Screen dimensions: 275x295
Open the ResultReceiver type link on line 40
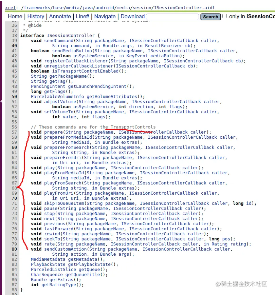point(164,45)
